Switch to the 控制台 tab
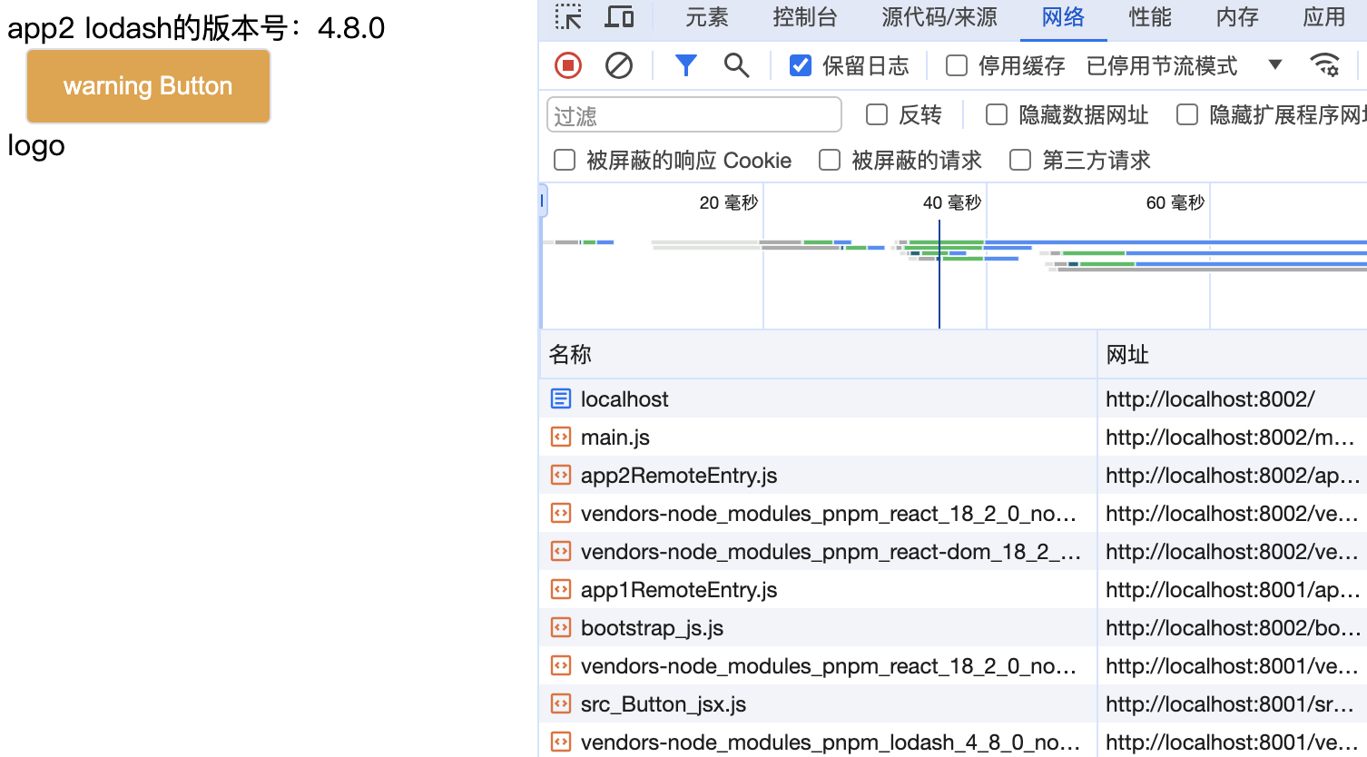This screenshot has height=757, width=1367. click(805, 17)
